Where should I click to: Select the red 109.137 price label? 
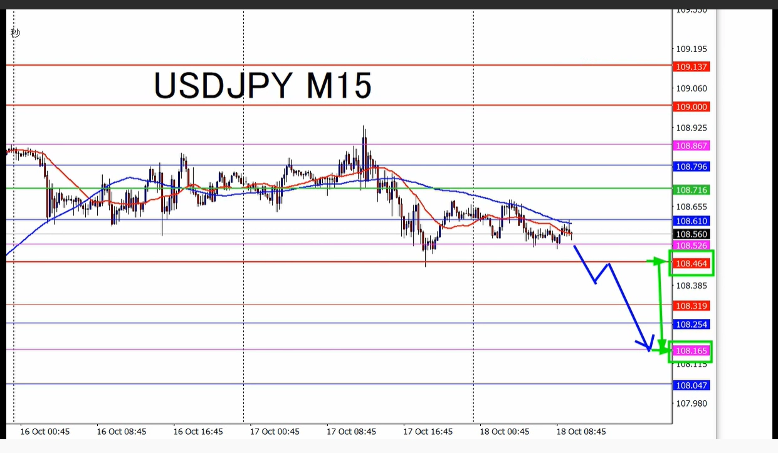(691, 67)
